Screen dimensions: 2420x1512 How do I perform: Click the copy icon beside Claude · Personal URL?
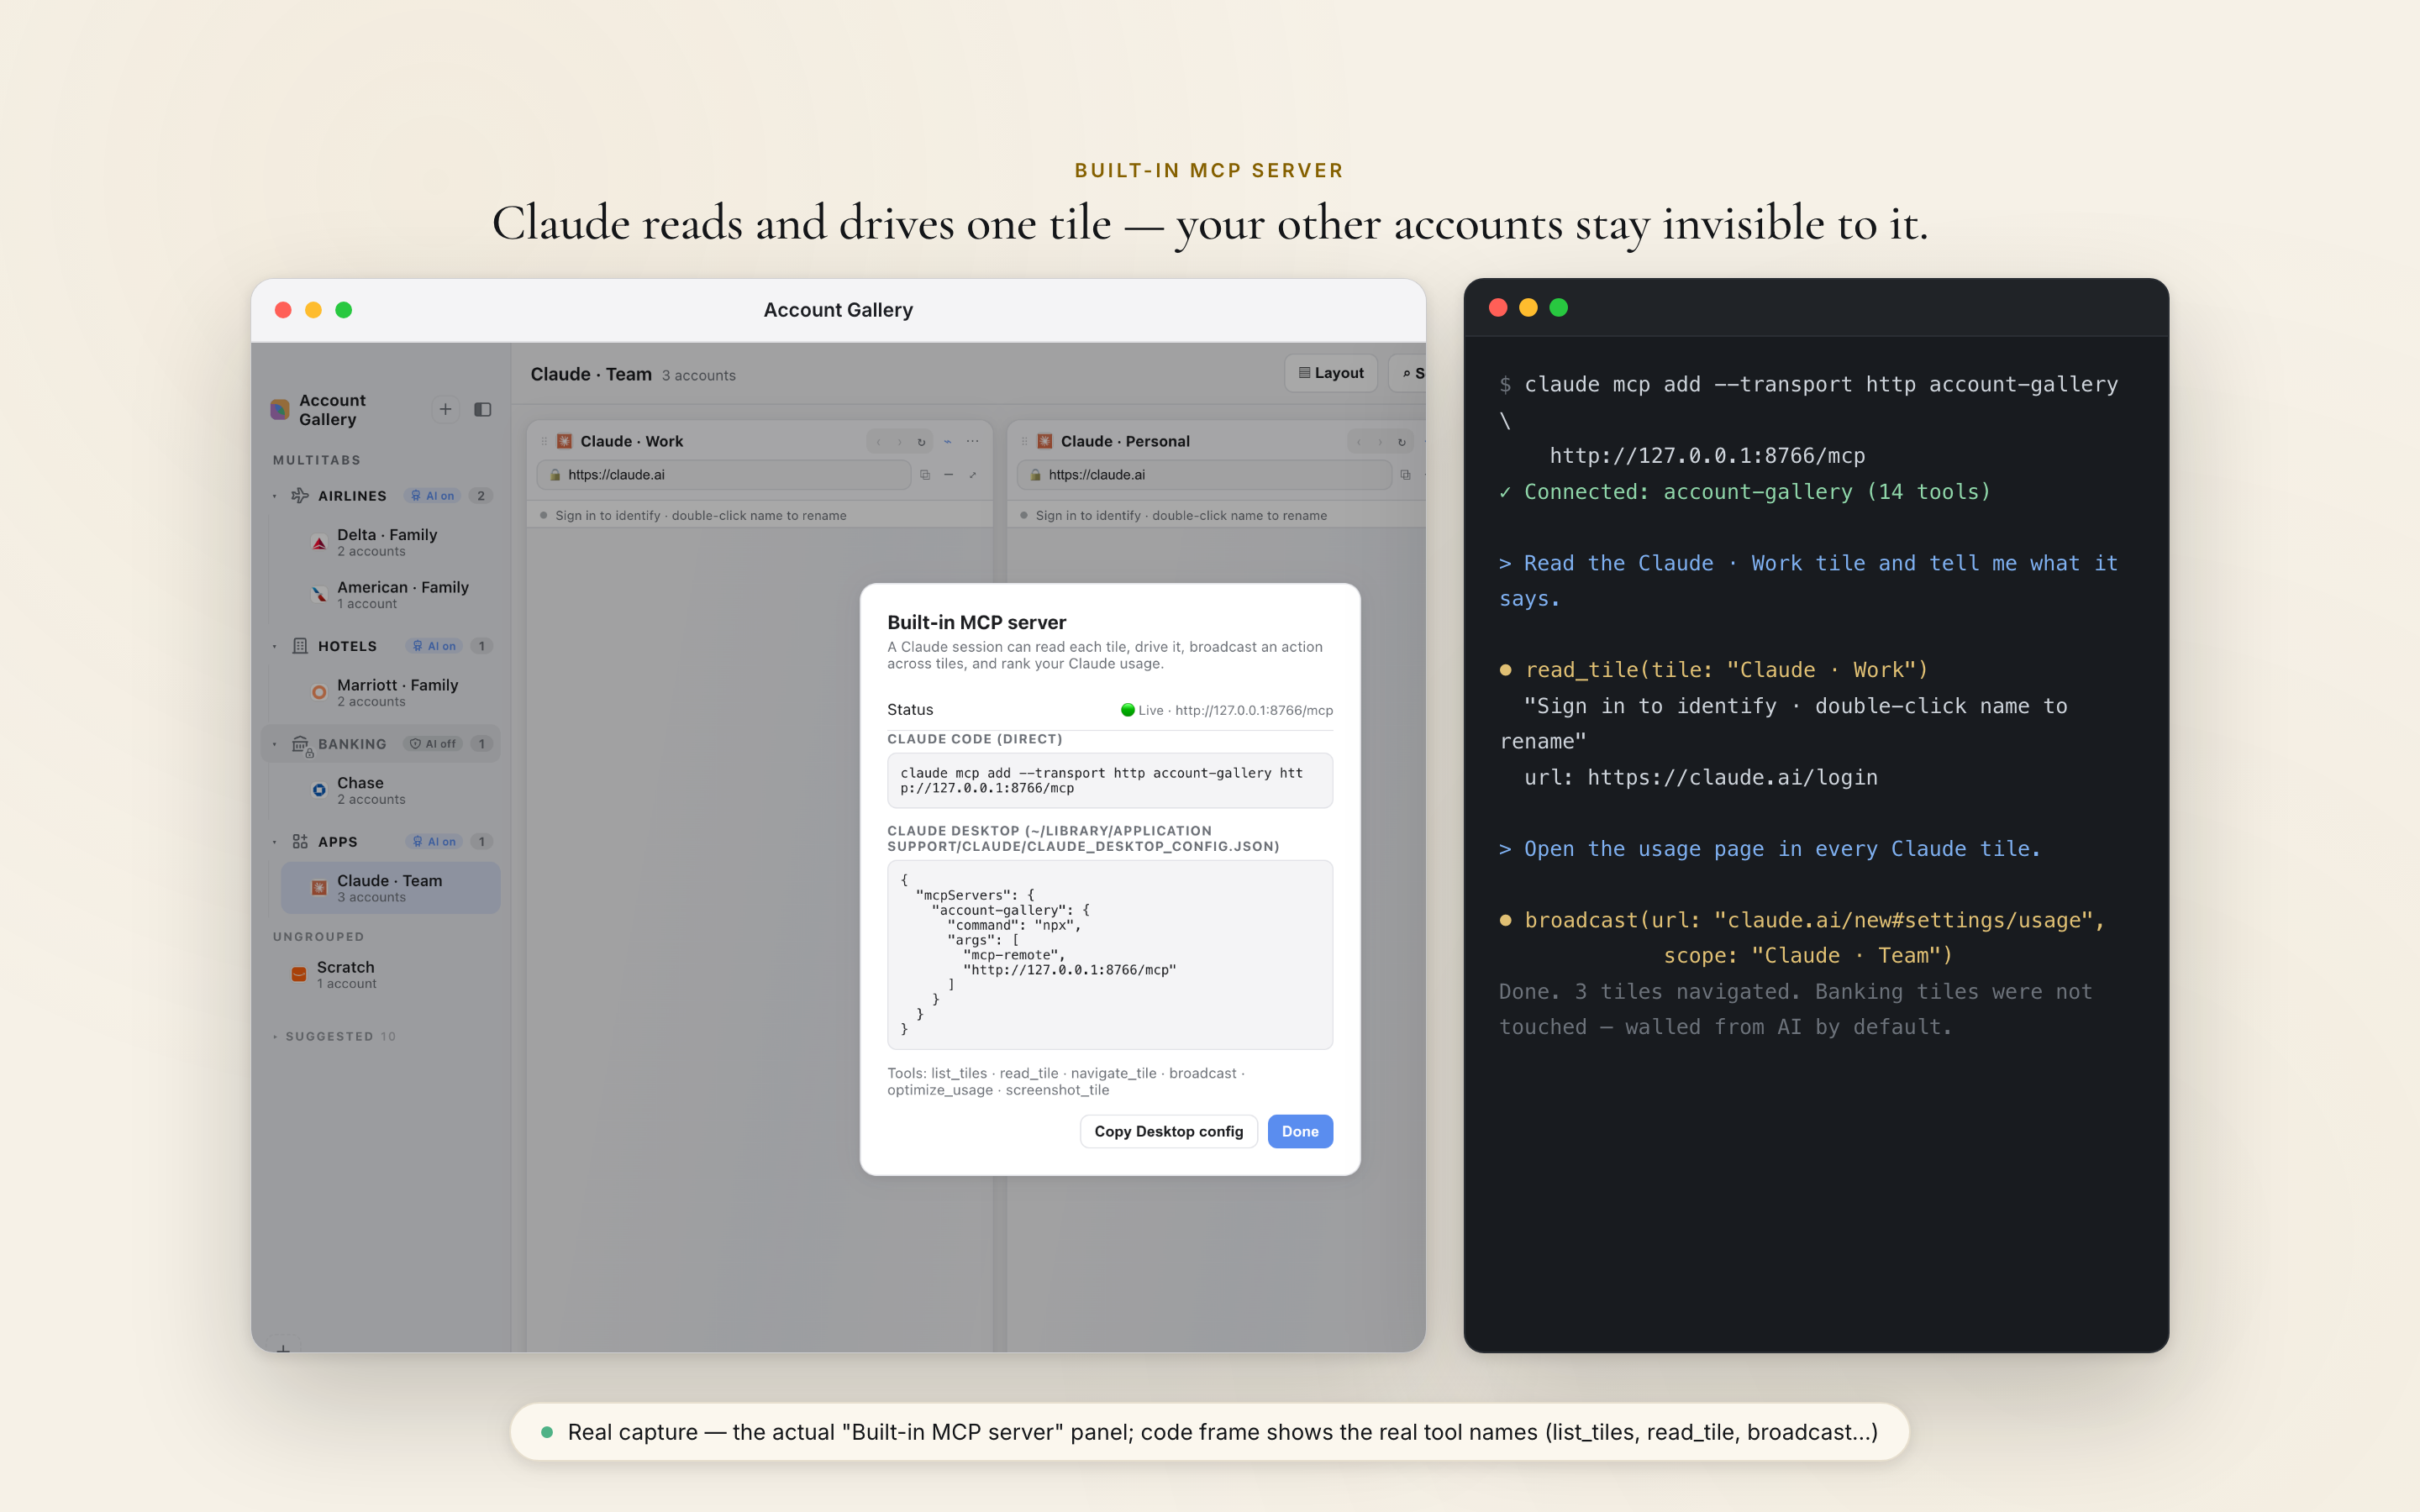pyautogui.click(x=1405, y=475)
